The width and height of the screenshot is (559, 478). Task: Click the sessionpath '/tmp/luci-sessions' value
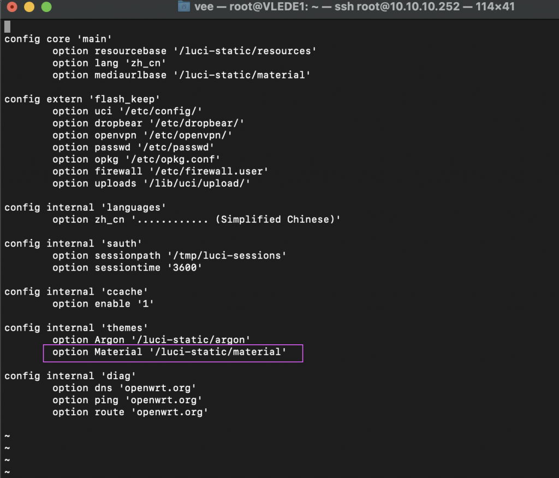coord(227,255)
